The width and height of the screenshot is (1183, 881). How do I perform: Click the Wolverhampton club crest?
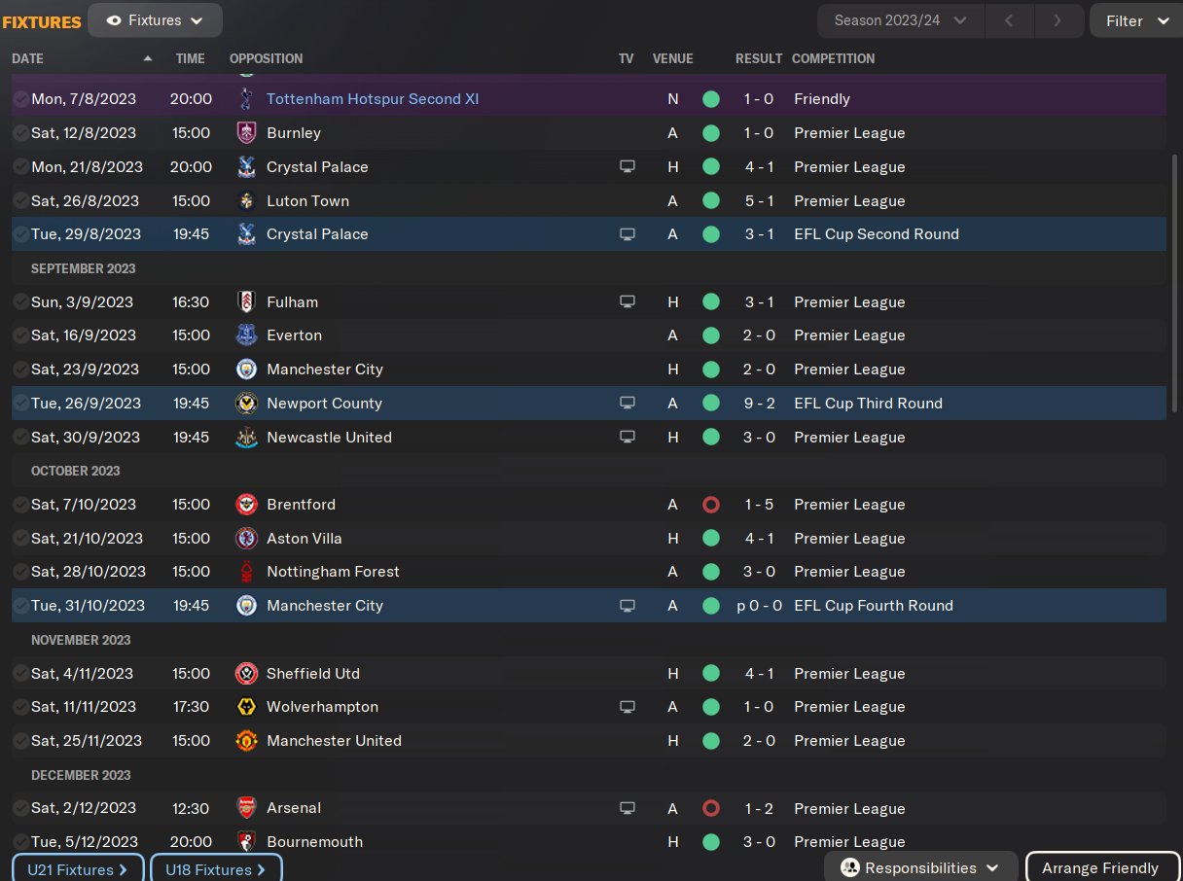click(x=246, y=707)
